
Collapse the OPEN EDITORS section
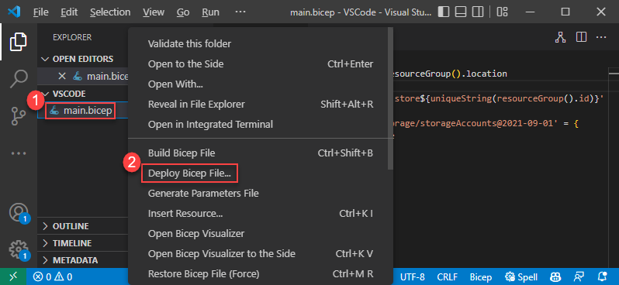83,59
